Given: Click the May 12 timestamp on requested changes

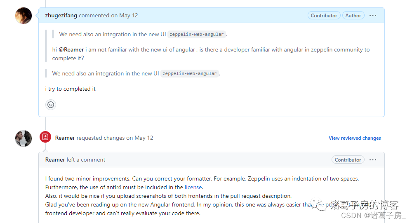Looking at the screenshot, I should pyautogui.click(x=144, y=138).
